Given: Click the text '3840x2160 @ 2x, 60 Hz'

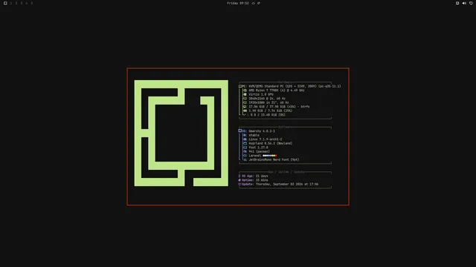Looking at the screenshot, I should [x=267, y=99].
